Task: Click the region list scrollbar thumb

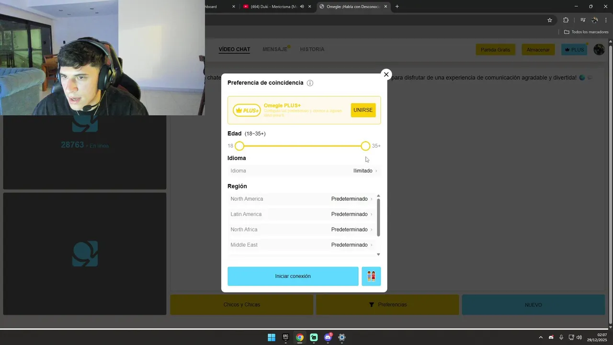Action: (378, 218)
